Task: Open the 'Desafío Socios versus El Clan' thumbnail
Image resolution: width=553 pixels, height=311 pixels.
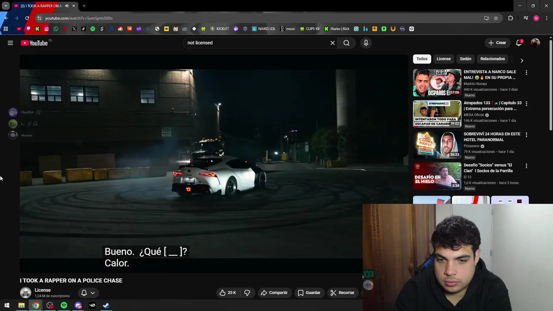Action: 437,176
